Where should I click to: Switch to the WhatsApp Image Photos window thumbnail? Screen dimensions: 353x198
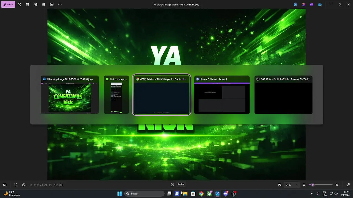pos(70,95)
